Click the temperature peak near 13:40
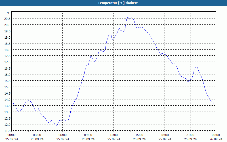Screen dimensions: 227x142 click(128, 17)
